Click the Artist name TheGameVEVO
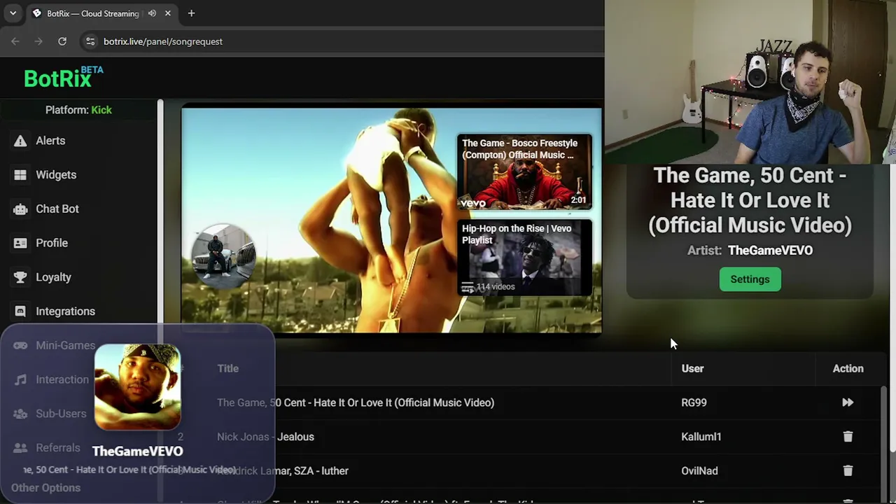 pos(770,250)
